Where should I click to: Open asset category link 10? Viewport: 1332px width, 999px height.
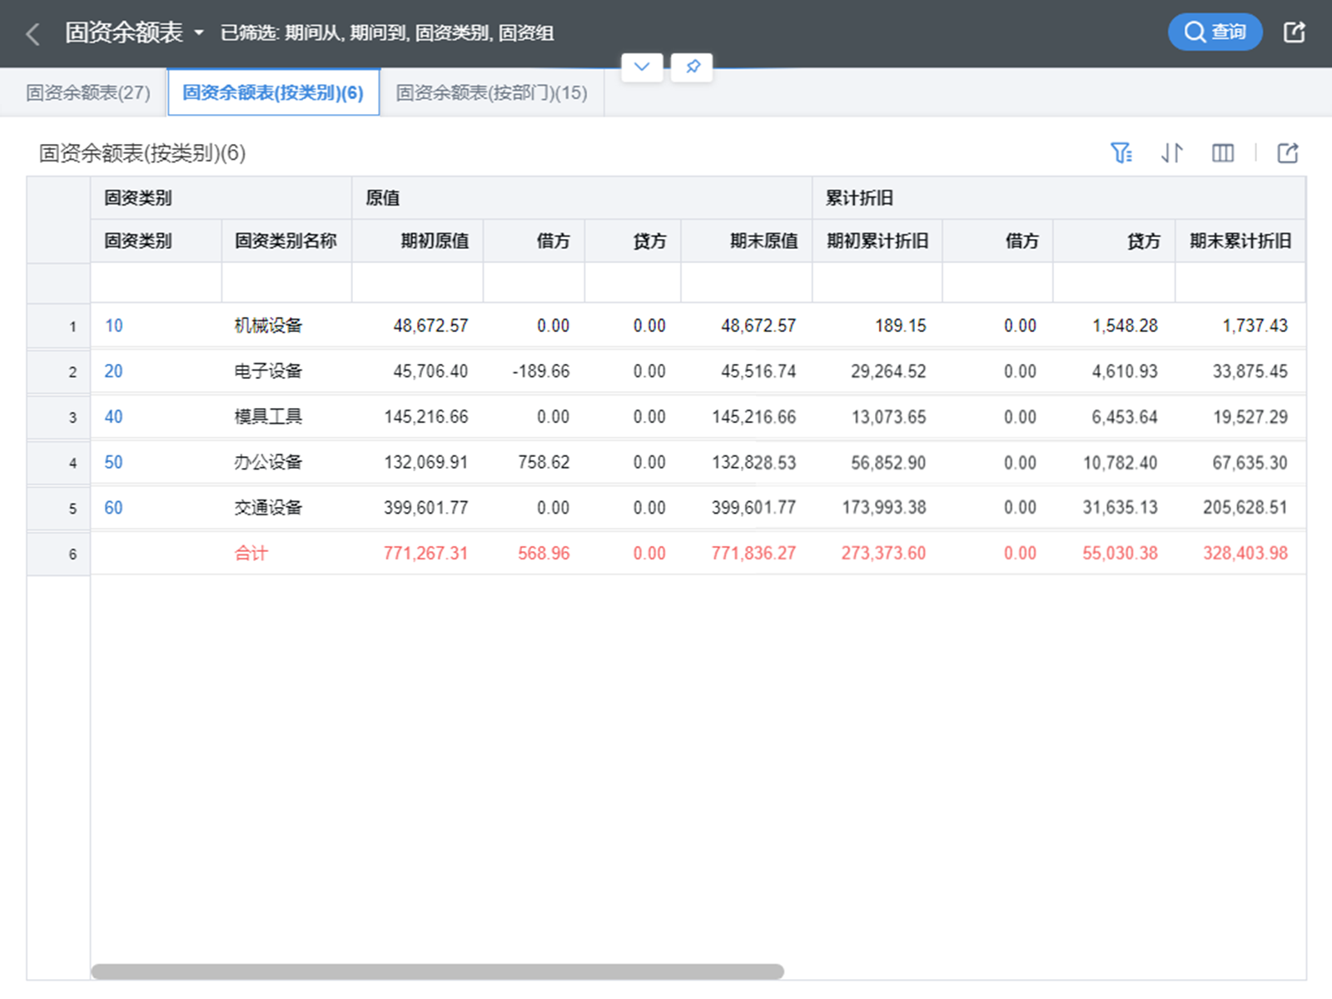[x=114, y=326]
